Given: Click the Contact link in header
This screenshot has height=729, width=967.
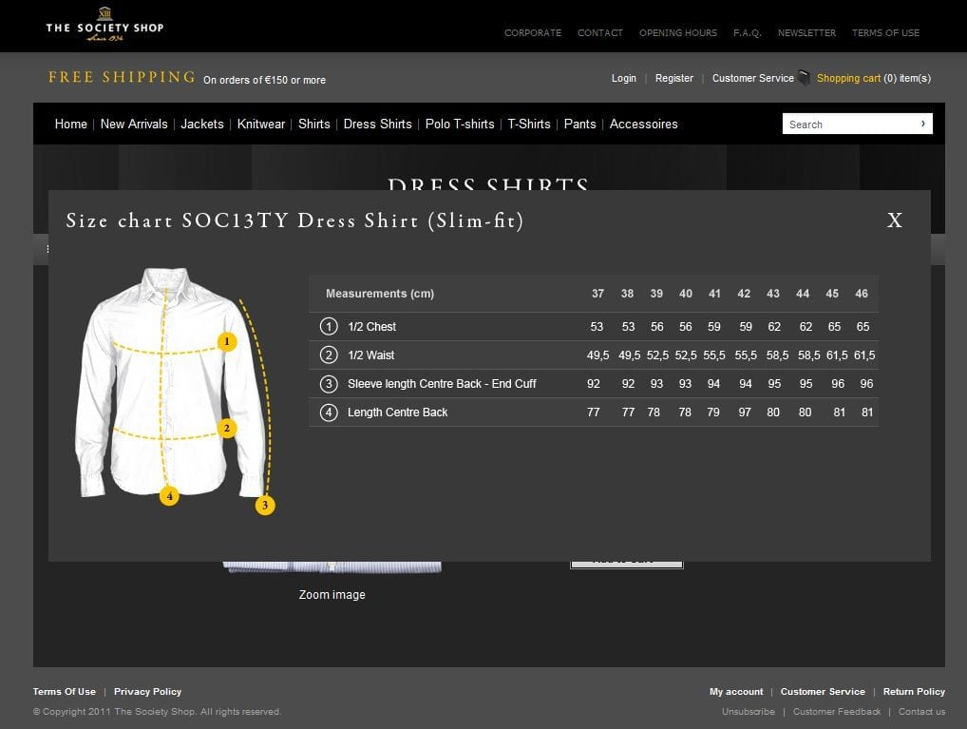Looking at the screenshot, I should coord(600,32).
